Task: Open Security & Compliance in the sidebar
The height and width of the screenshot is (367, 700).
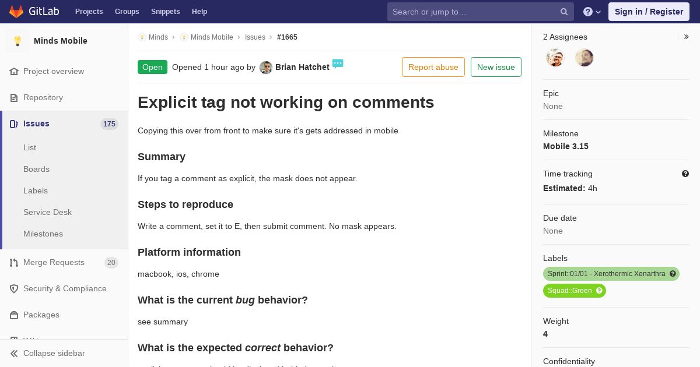Action: click(x=64, y=289)
